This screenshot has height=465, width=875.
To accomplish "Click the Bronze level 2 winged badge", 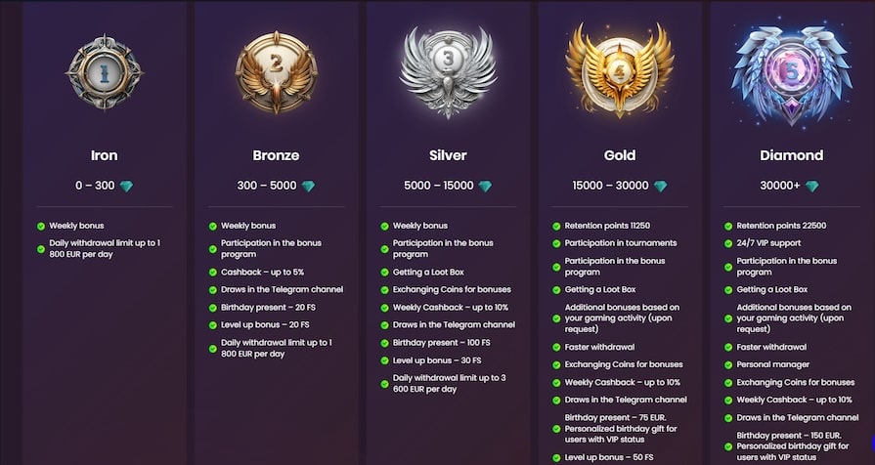I will click(277, 72).
